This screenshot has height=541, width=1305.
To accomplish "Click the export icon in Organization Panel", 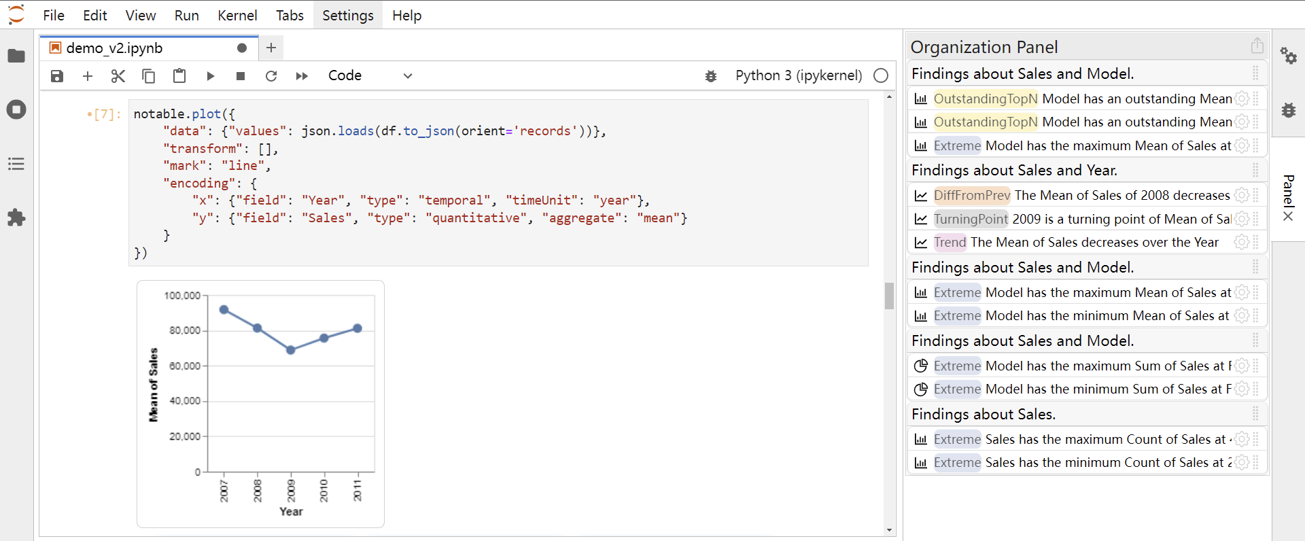I will click(1257, 46).
